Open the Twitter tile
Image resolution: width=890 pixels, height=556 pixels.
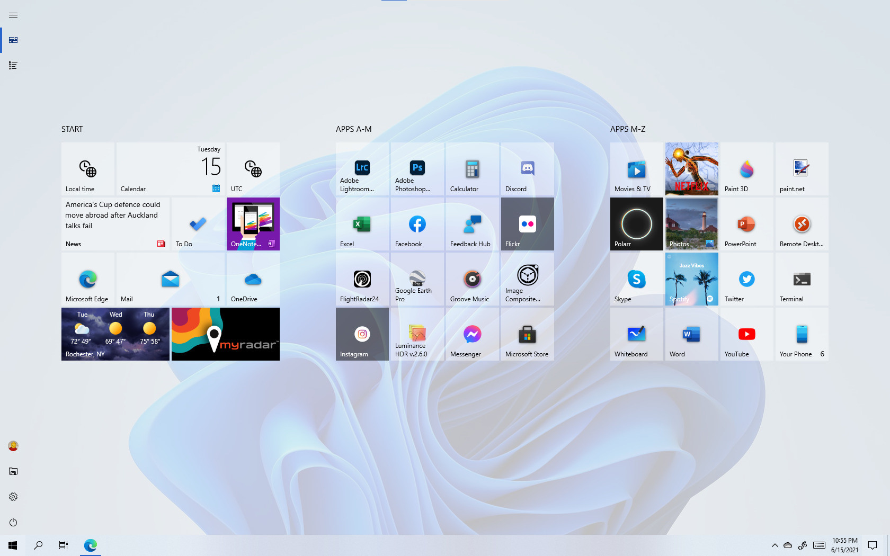(747, 279)
